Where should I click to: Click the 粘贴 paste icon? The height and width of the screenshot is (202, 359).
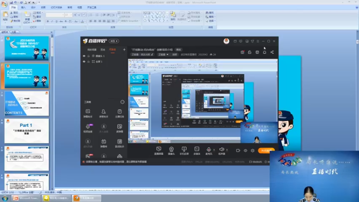click(x=5, y=15)
